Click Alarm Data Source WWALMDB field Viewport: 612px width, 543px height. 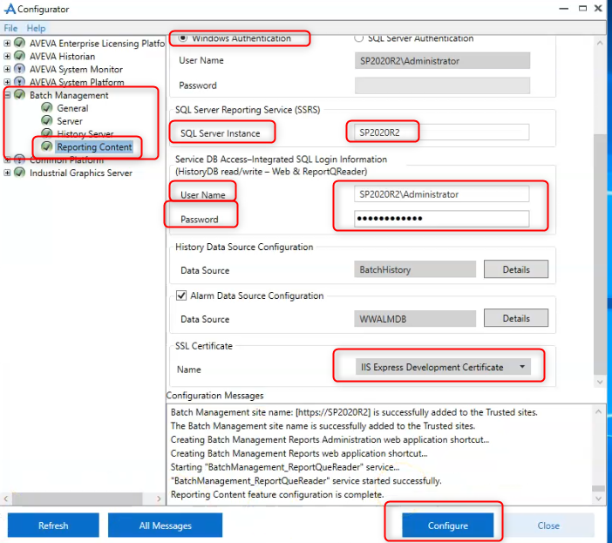coord(415,319)
